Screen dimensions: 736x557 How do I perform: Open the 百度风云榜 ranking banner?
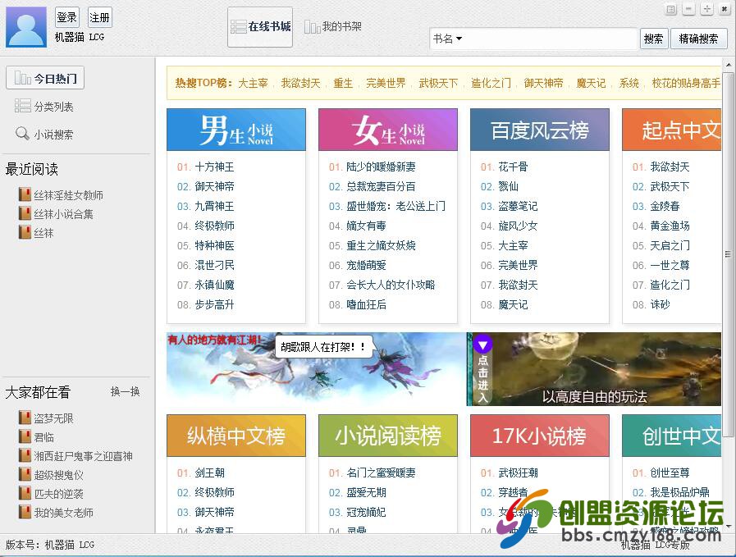pyautogui.click(x=540, y=130)
